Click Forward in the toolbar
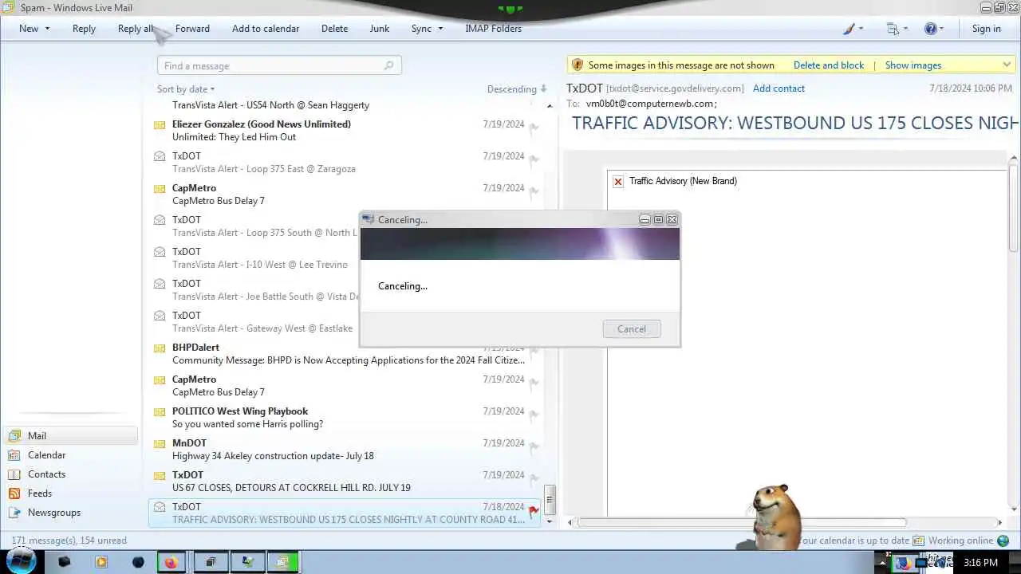The height and width of the screenshot is (574, 1021). point(192,29)
